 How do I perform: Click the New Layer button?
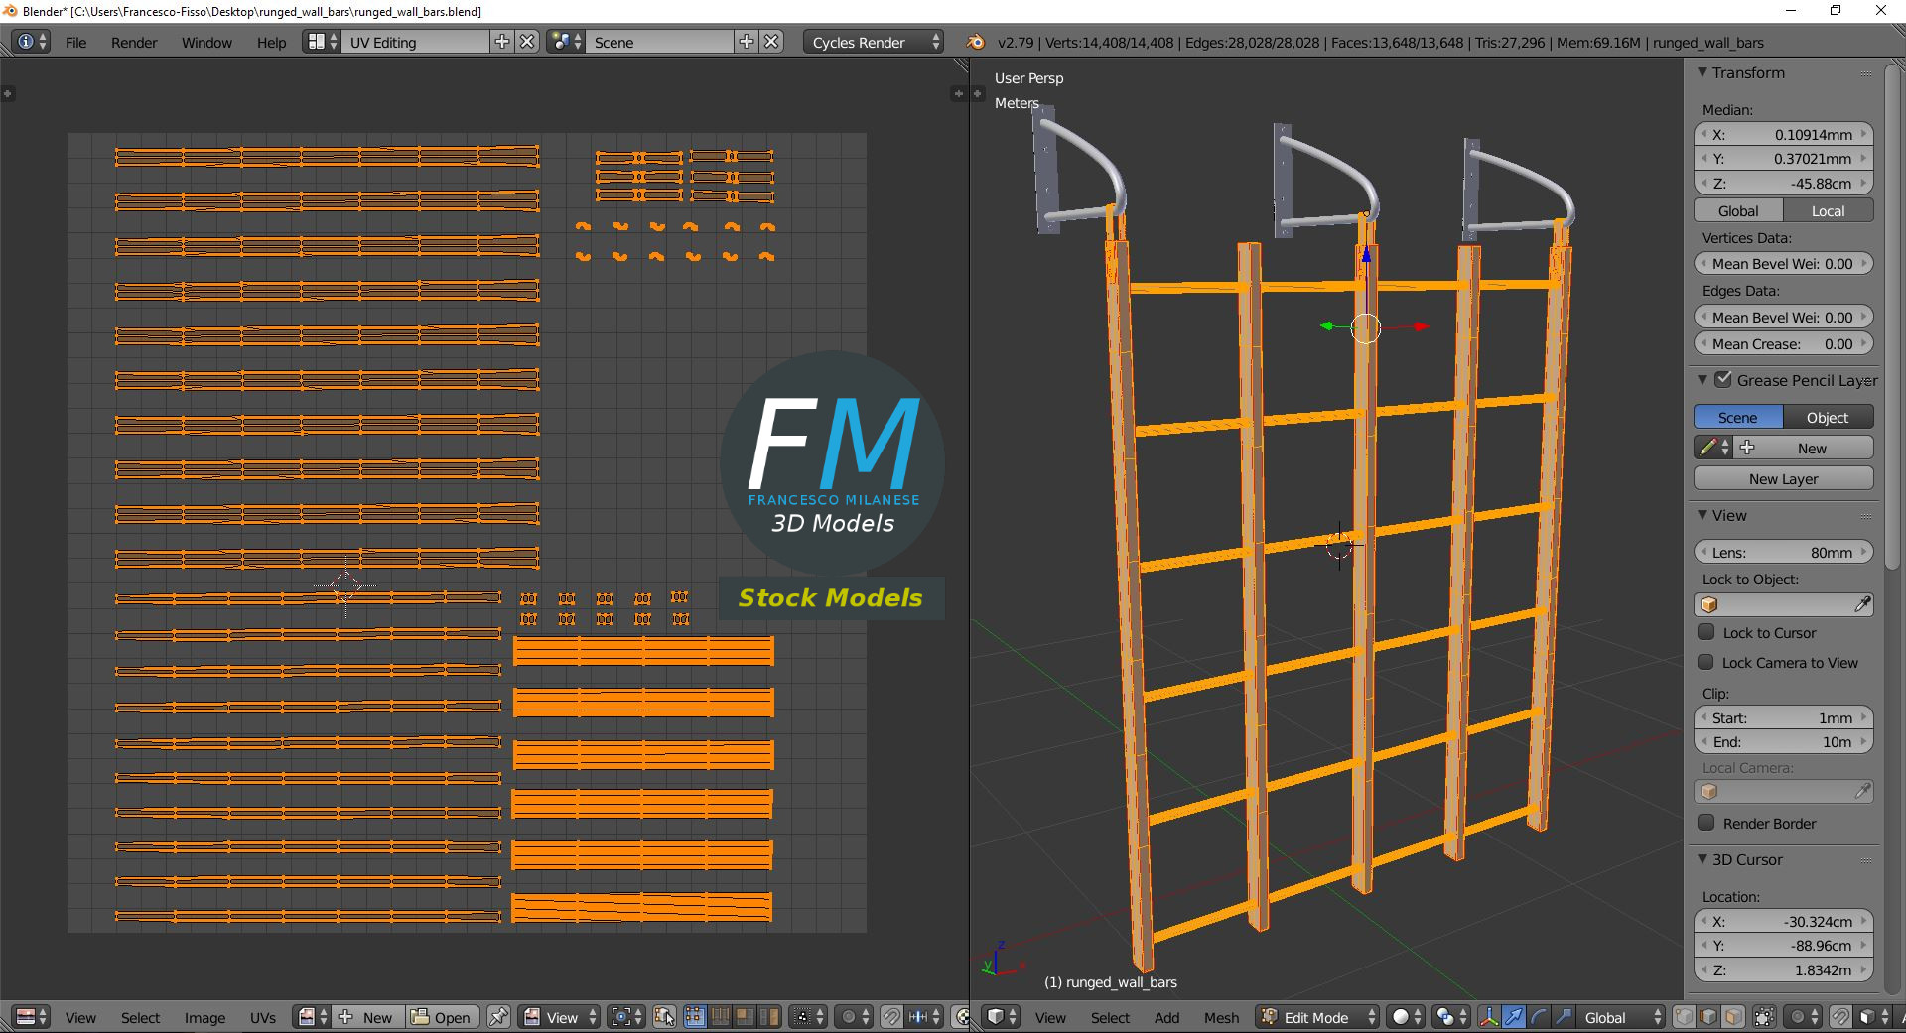point(1783,478)
